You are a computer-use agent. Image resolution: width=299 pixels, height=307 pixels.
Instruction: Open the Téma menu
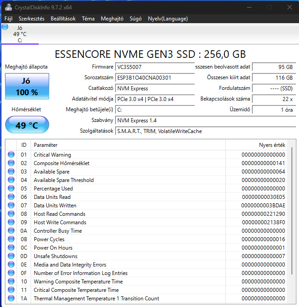tap(88, 19)
